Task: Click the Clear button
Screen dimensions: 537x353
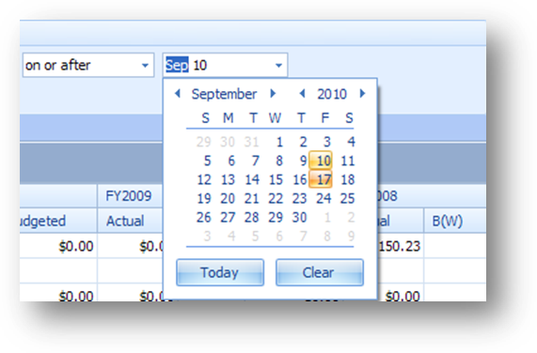Action: coord(320,272)
